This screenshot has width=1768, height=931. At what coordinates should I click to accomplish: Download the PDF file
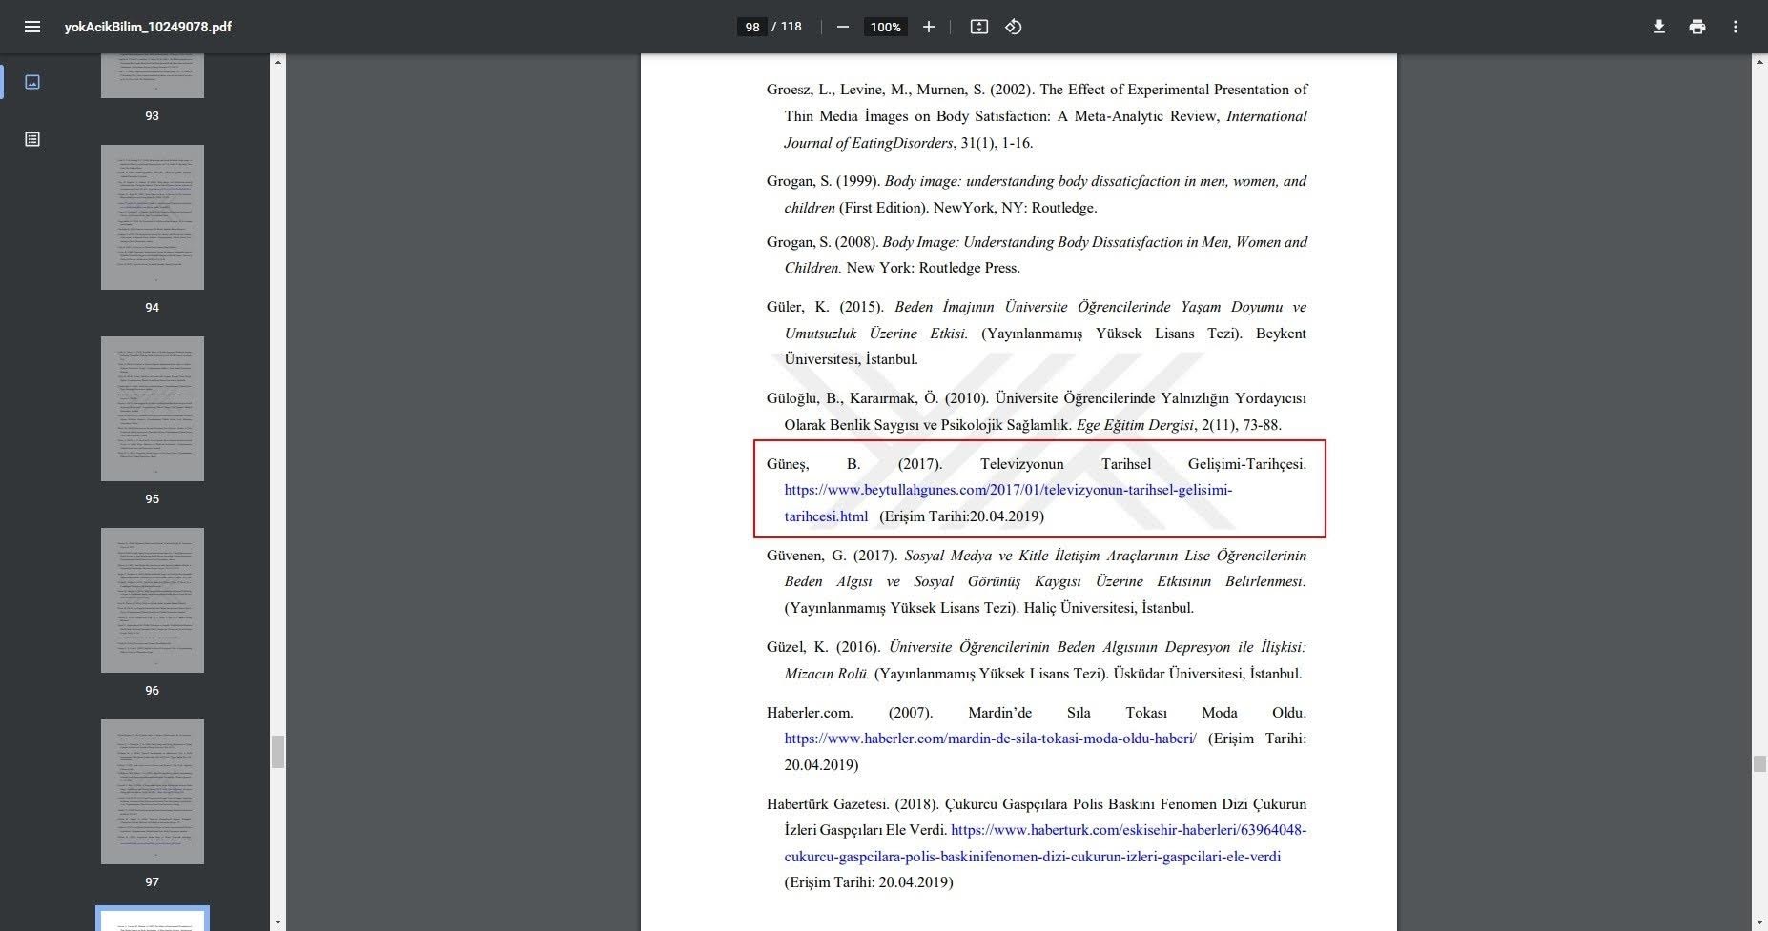1659,27
